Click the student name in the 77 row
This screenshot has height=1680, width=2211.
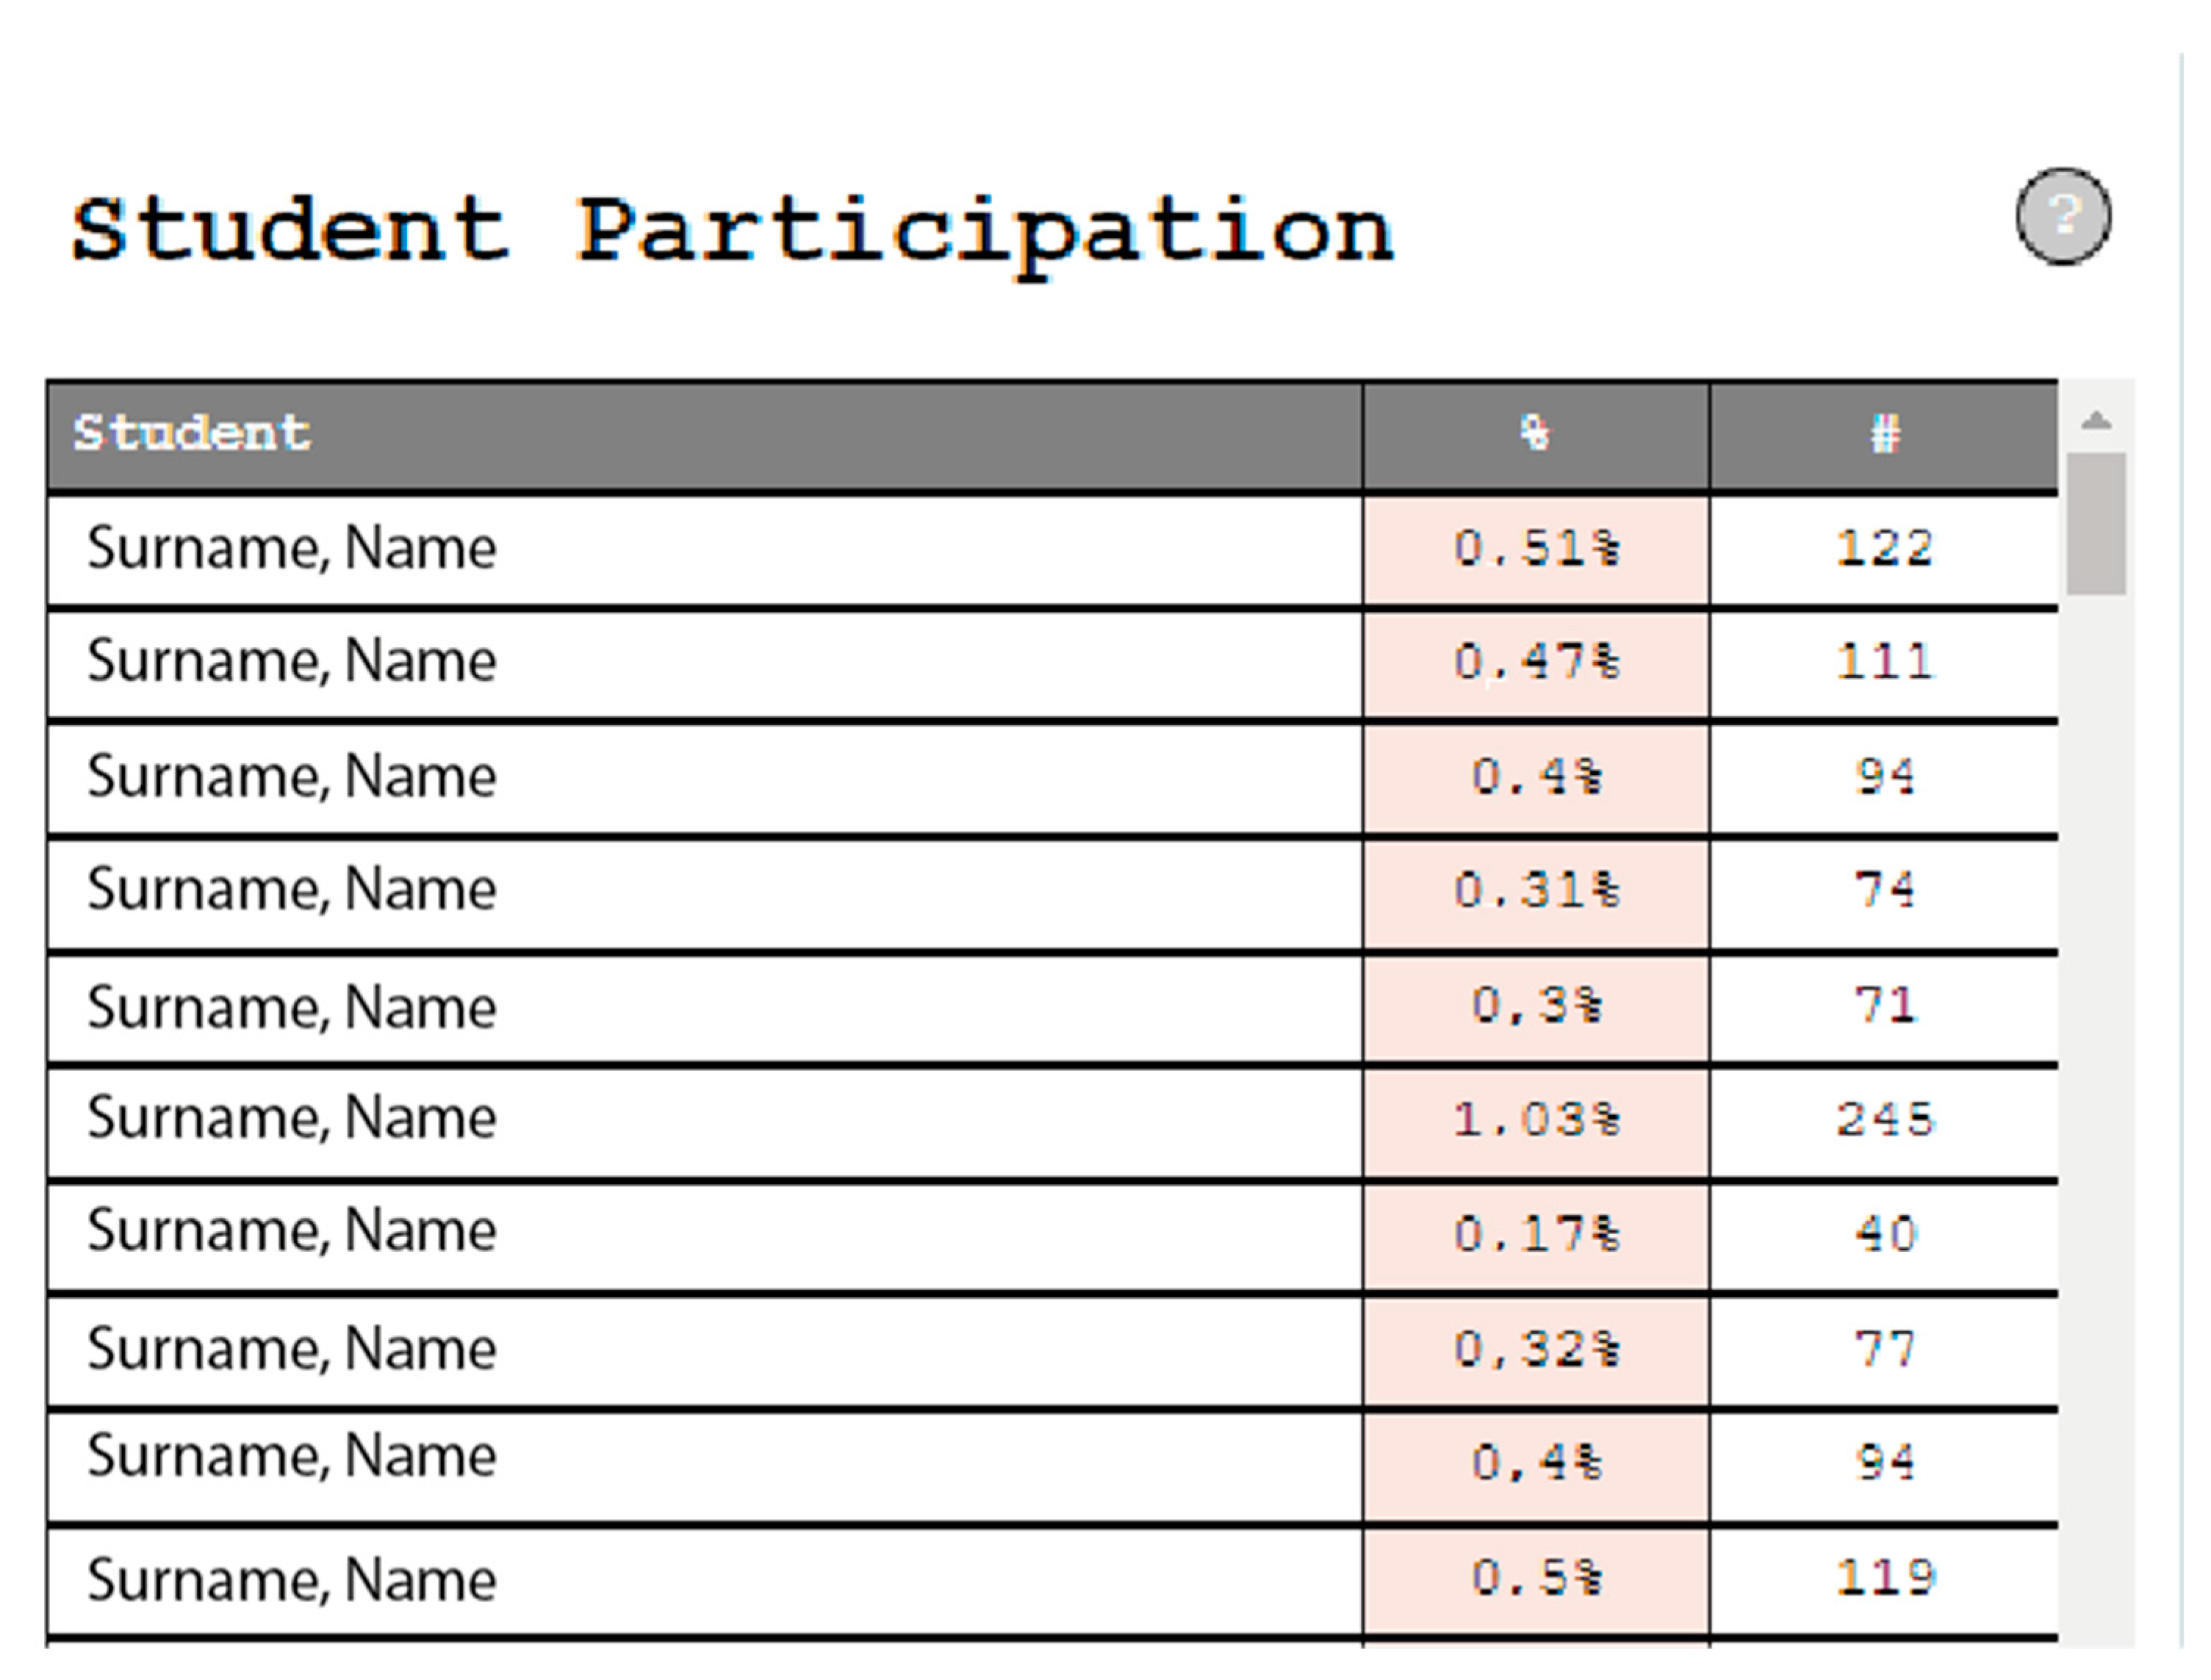click(x=291, y=1349)
